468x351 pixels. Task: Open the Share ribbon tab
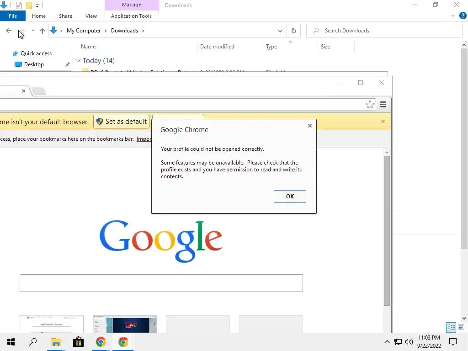[x=65, y=16]
